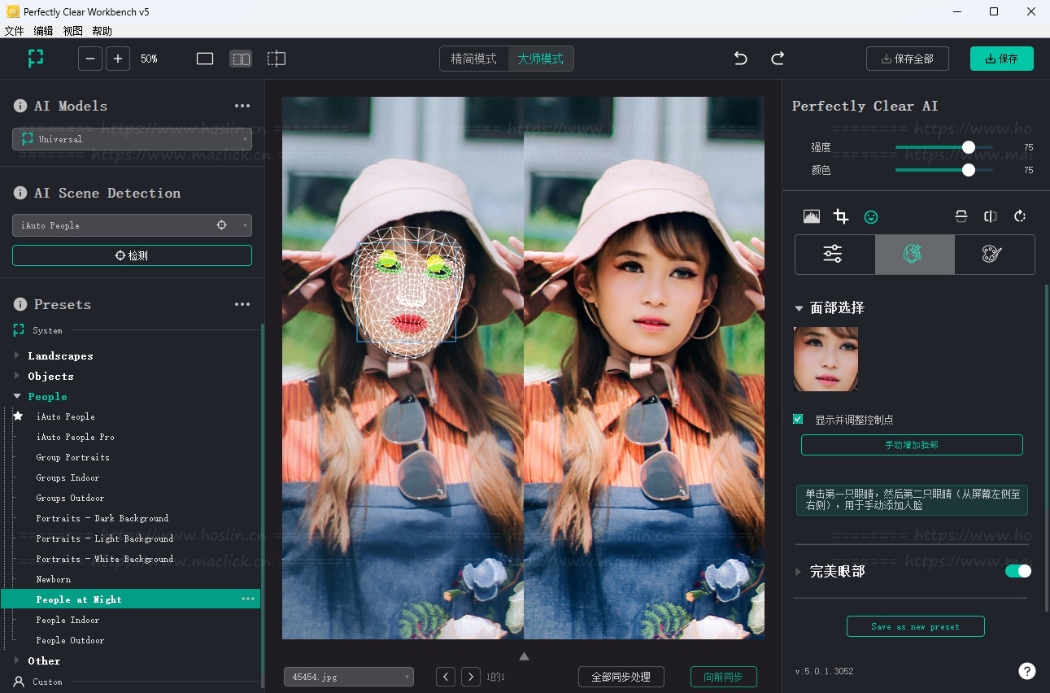Click the zoom in plus icon
This screenshot has height=693, width=1050.
tap(118, 59)
